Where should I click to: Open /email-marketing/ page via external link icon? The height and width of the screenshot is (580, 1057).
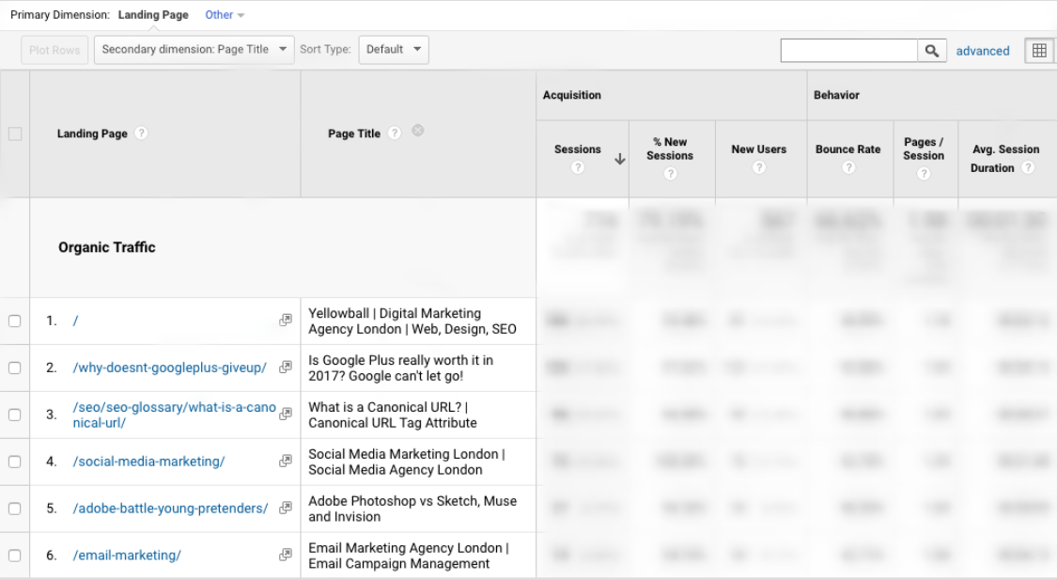(x=286, y=555)
